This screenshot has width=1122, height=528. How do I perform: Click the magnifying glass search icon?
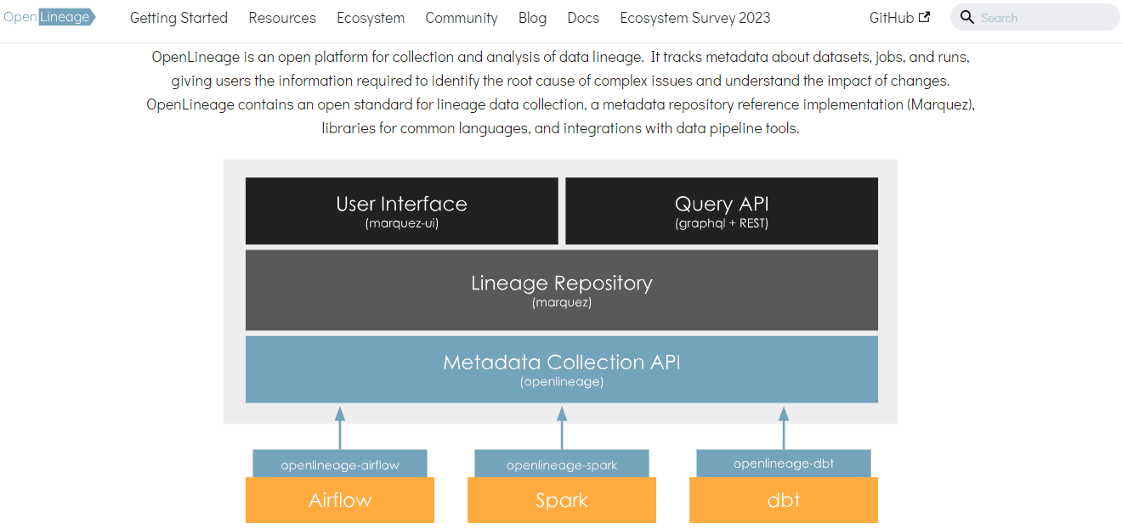[x=966, y=17]
